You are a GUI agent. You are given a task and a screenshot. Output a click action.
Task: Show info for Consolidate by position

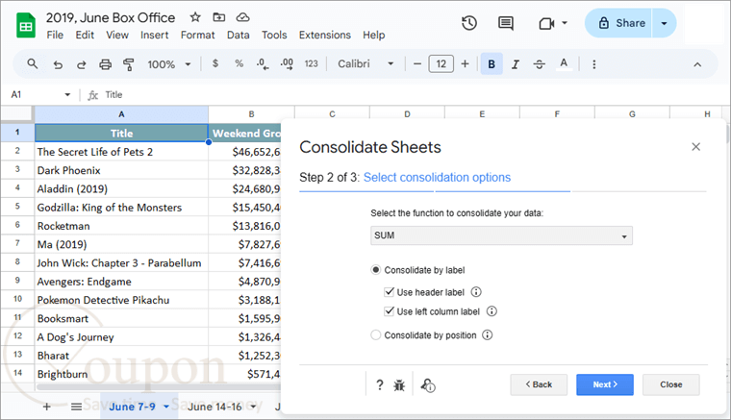click(x=488, y=334)
